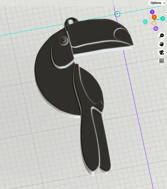Image resolution: width=167 pixels, height=189 pixels.
Task: Toggle the camera view button
Action: pos(162,52)
